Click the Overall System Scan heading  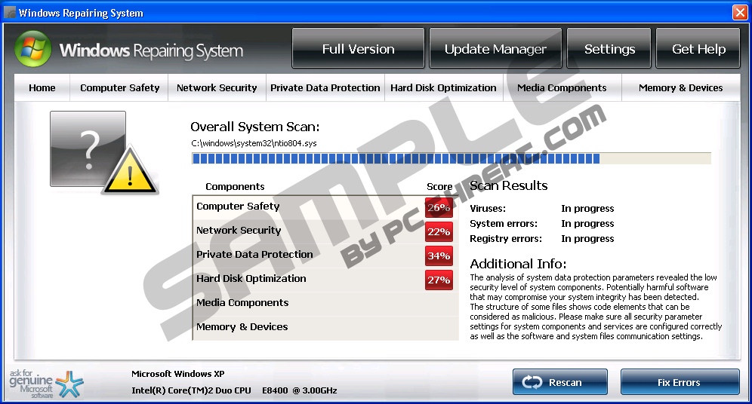click(254, 127)
